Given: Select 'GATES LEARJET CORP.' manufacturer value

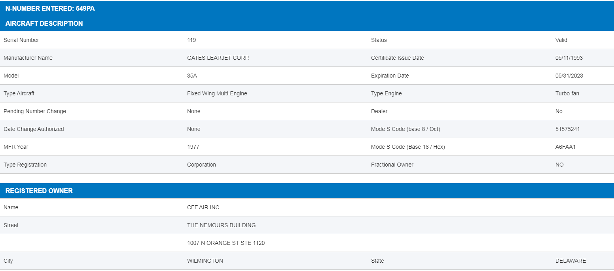Looking at the screenshot, I should tap(218, 58).
